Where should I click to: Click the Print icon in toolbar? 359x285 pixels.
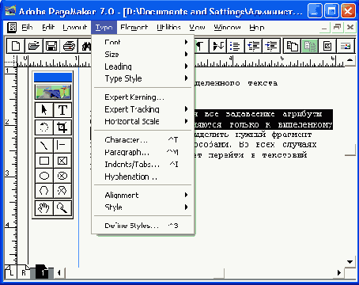pos(69,46)
